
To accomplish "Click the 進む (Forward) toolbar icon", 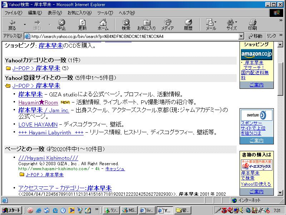I will [37, 25].
